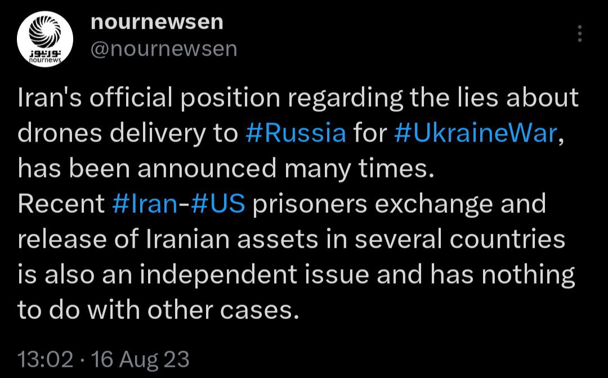Click the swirl logo inside the avatar
608x378 pixels.
(46, 31)
